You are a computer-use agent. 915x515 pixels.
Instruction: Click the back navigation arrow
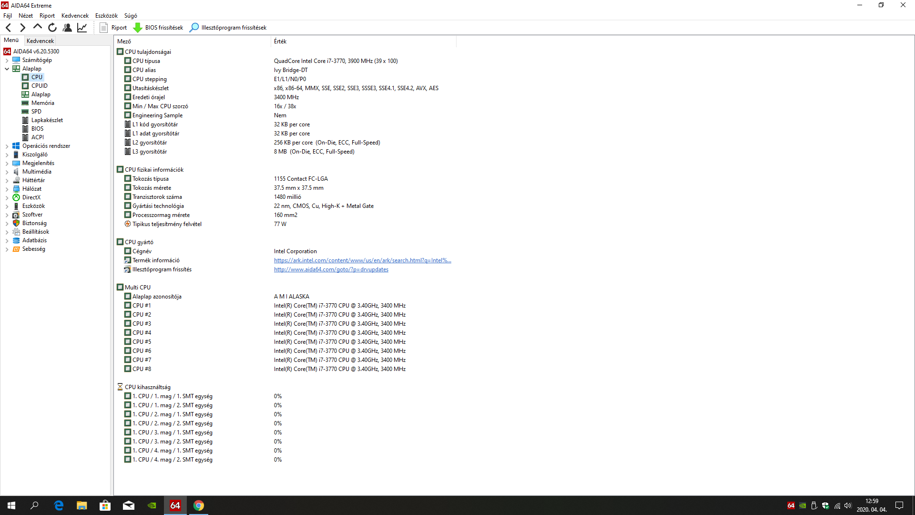[x=8, y=28]
